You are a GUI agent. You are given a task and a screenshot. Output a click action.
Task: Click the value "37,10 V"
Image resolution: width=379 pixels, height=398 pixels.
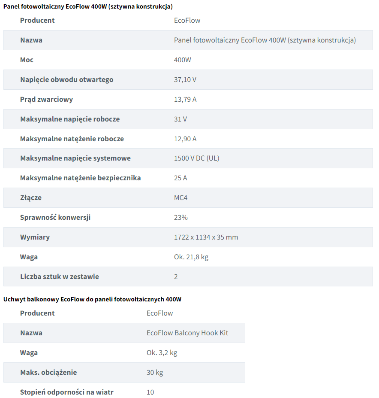[x=185, y=79]
